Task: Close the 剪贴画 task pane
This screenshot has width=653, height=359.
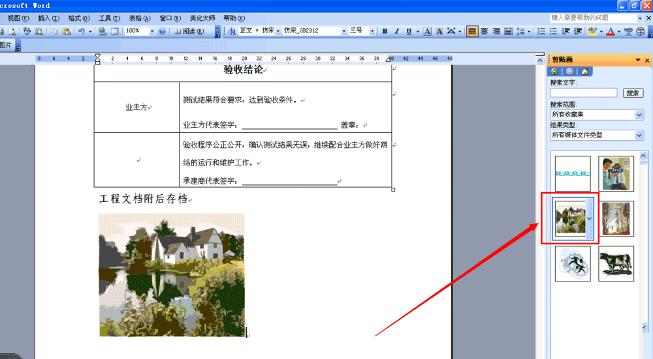Action: 647,60
